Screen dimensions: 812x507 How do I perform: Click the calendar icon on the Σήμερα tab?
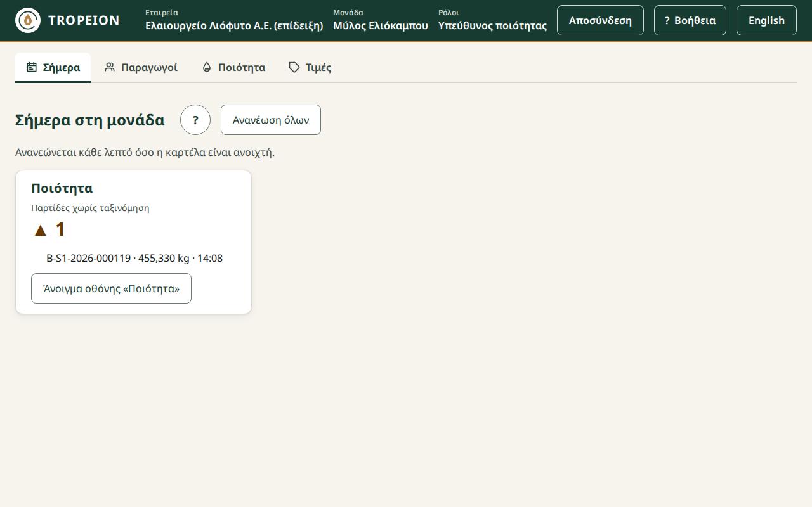(x=32, y=67)
